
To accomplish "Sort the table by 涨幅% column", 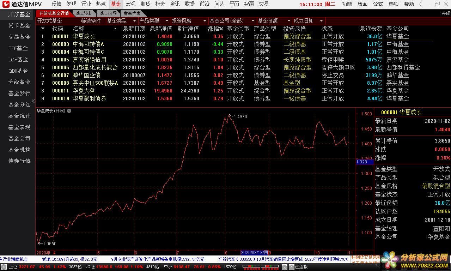I will (215, 29).
